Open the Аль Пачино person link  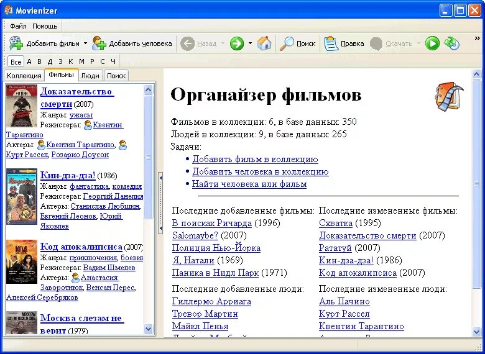pyautogui.click(x=344, y=301)
